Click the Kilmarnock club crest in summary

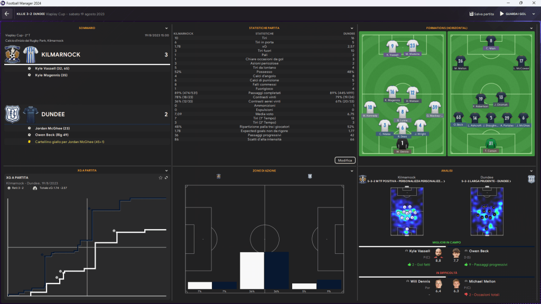coord(12,54)
